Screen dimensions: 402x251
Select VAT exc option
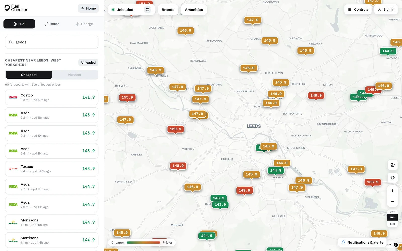tap(392, 224)
